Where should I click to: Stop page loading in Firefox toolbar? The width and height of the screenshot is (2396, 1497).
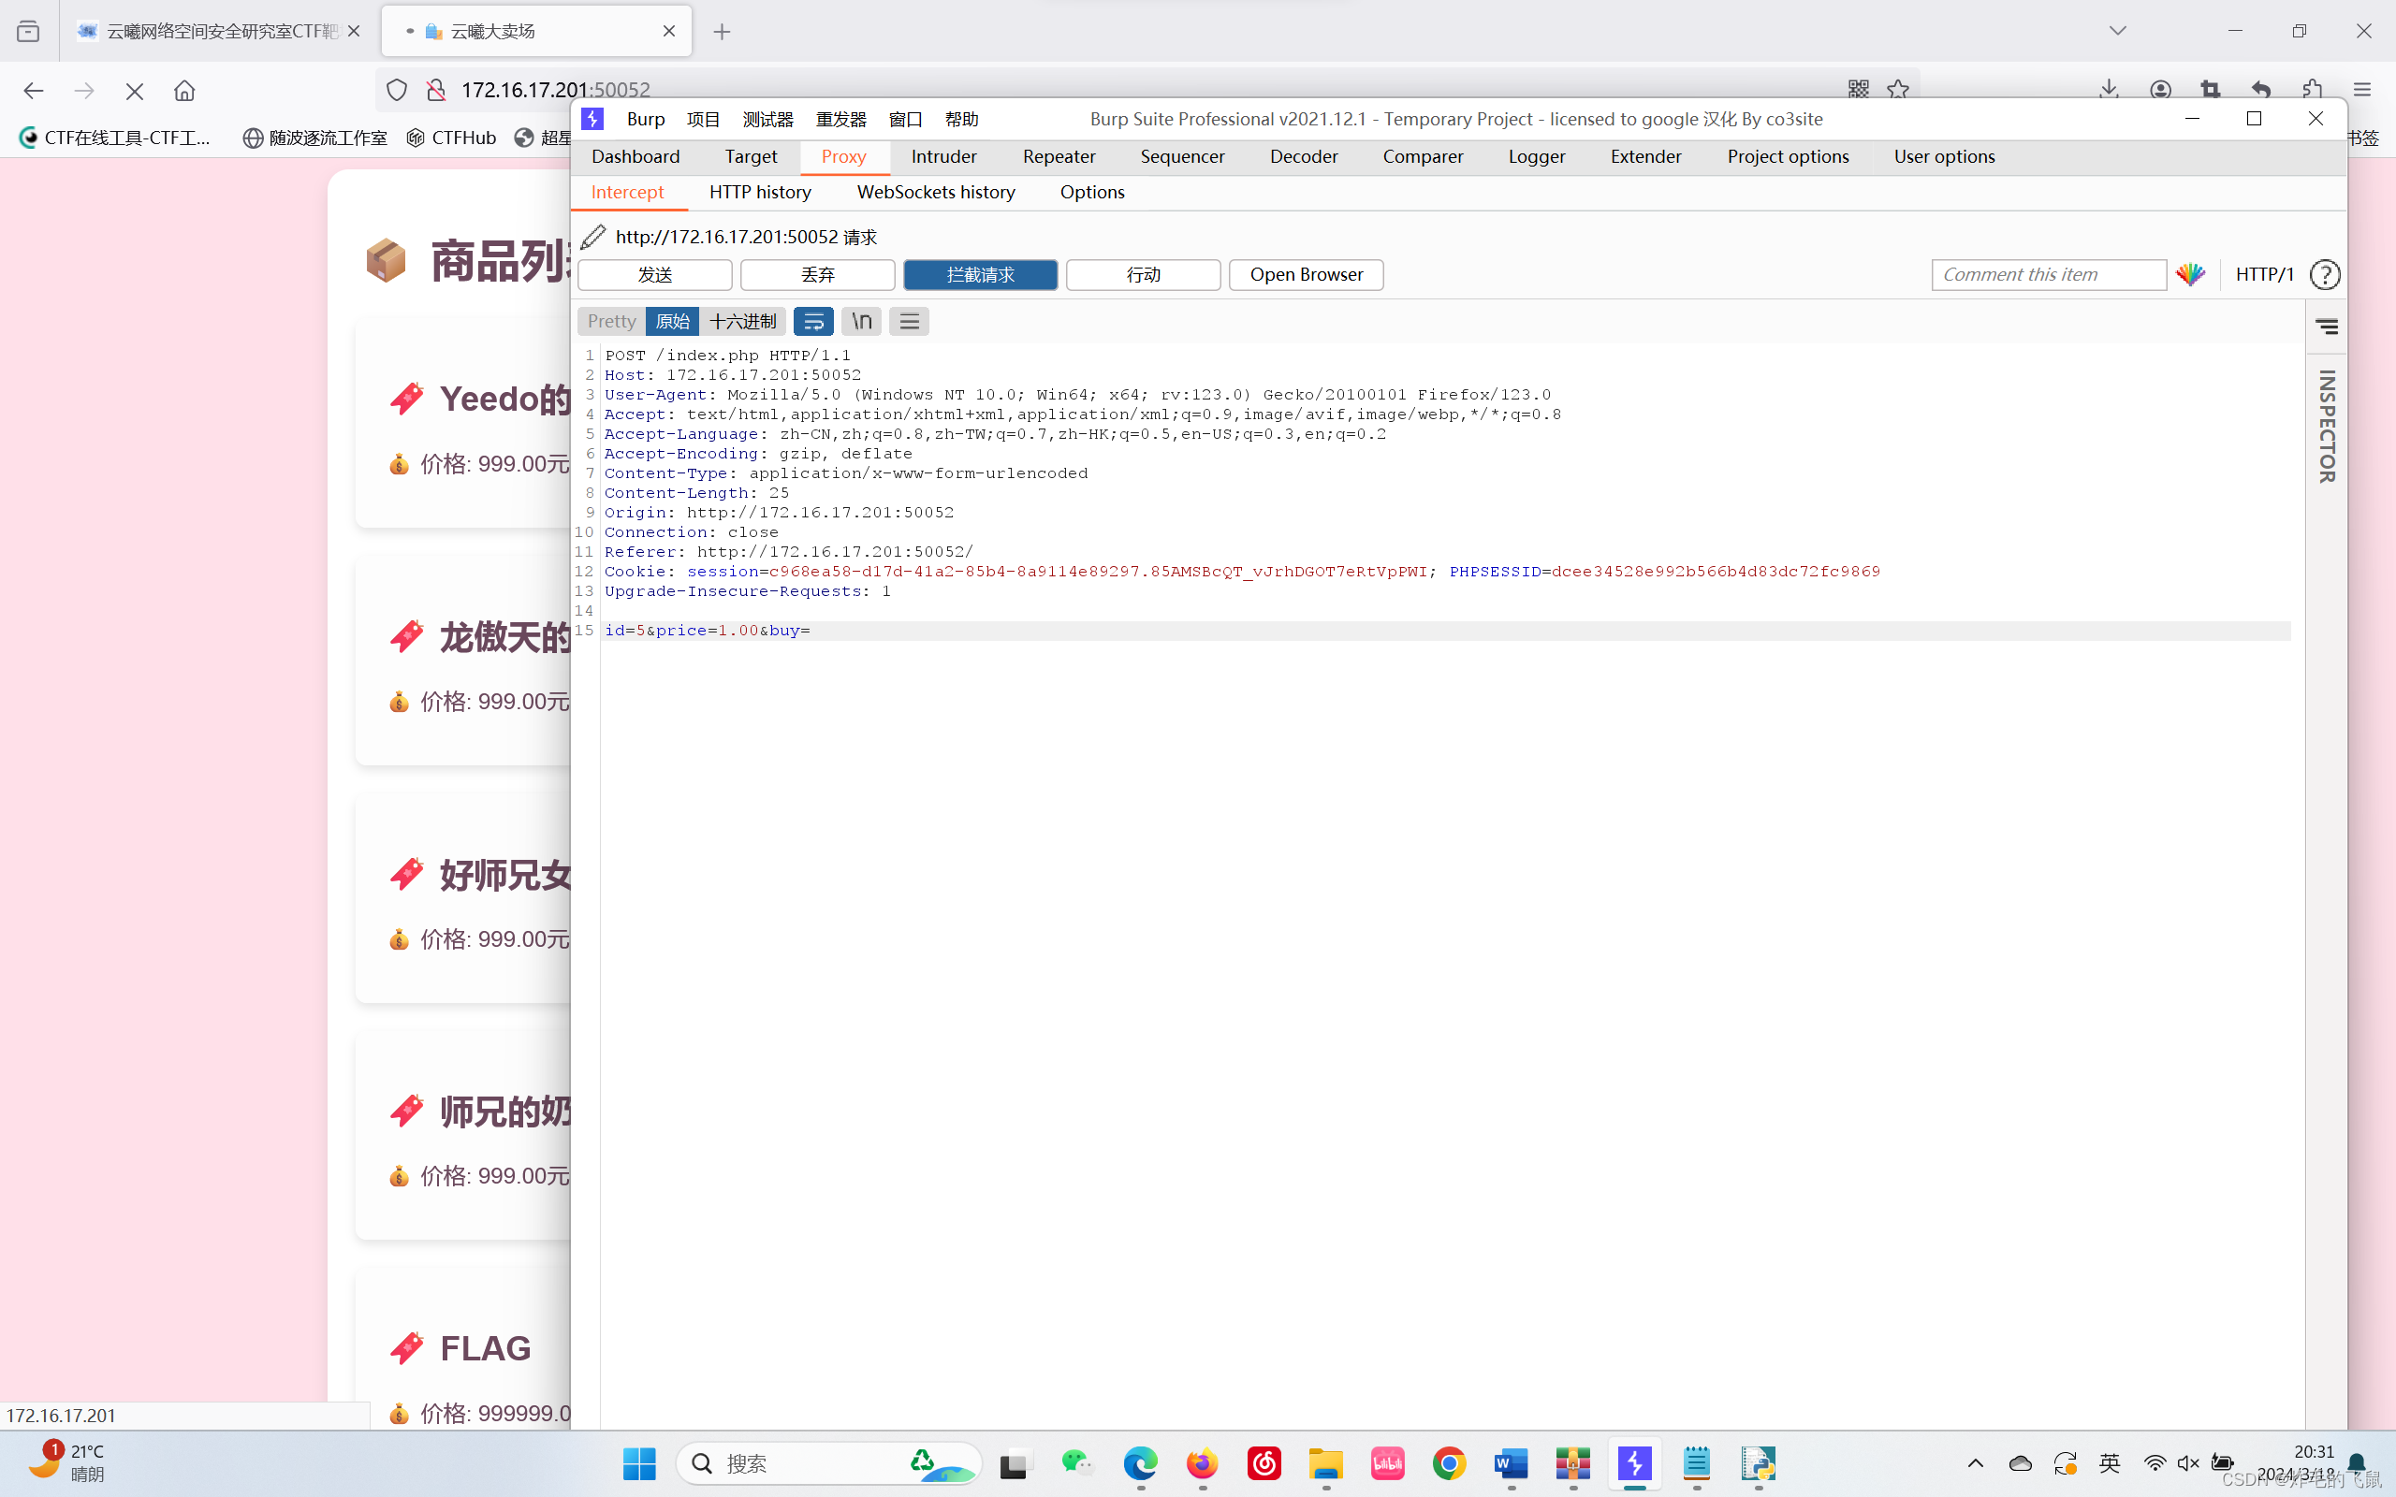[x=135, y=90]
